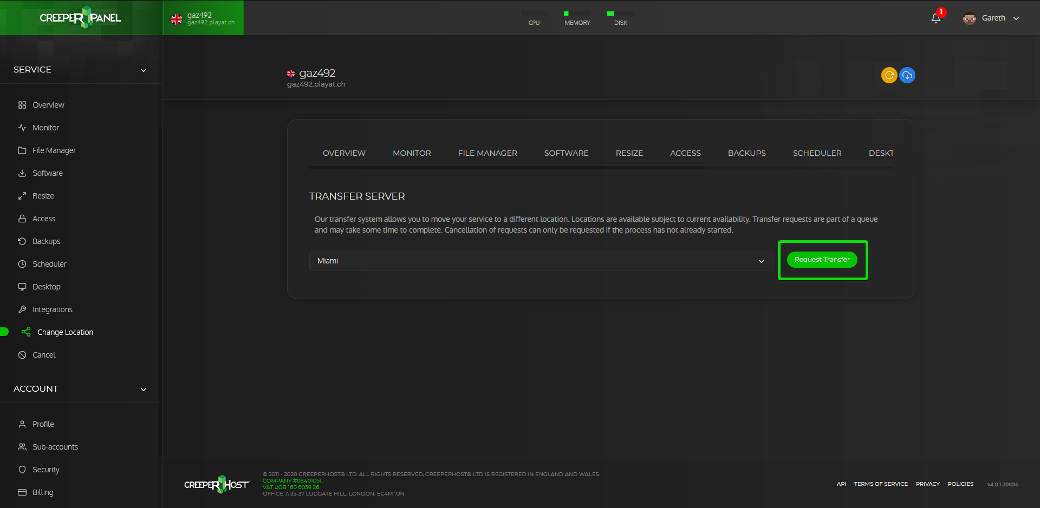
Task: Switch to the ACCESS tab
Action: pos(685,153)
